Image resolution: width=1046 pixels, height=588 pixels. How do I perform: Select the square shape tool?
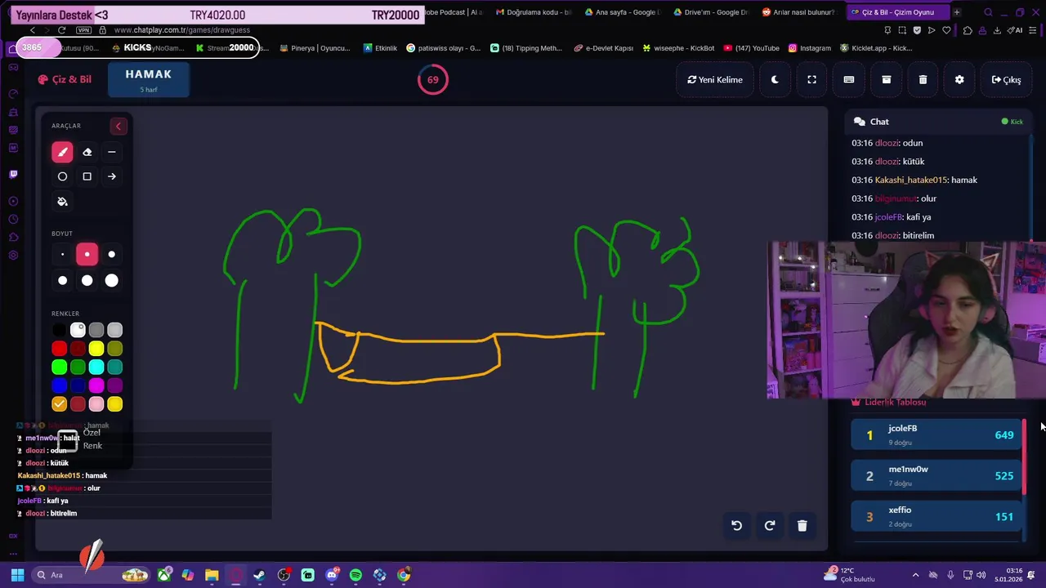(x=87, y=176)
